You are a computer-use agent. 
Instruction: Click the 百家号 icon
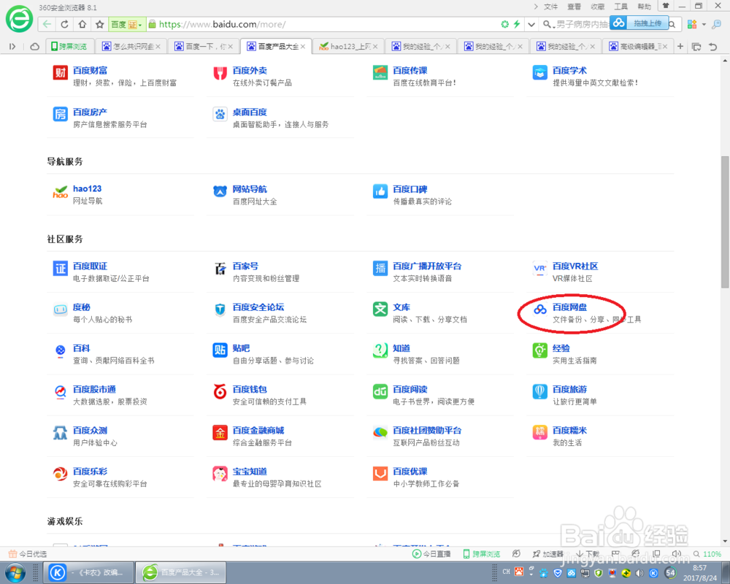point(220,269)
